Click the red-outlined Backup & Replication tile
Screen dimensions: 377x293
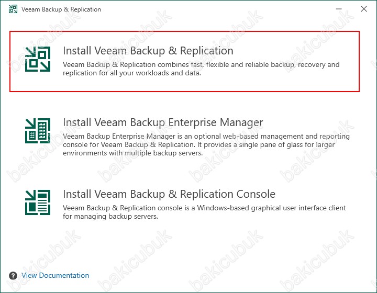(x=184, y=62)
